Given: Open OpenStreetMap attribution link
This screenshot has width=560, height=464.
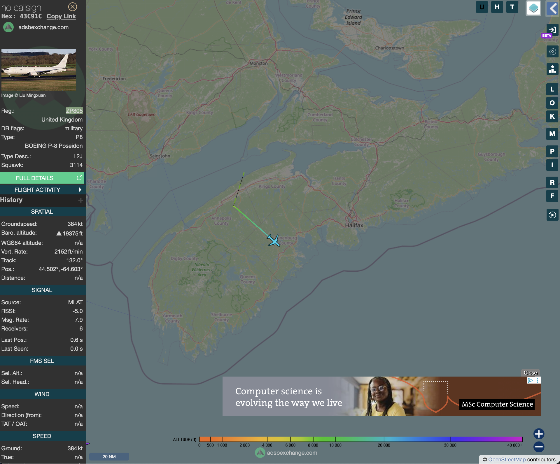Looking at the screenshot, I should 507,460.
